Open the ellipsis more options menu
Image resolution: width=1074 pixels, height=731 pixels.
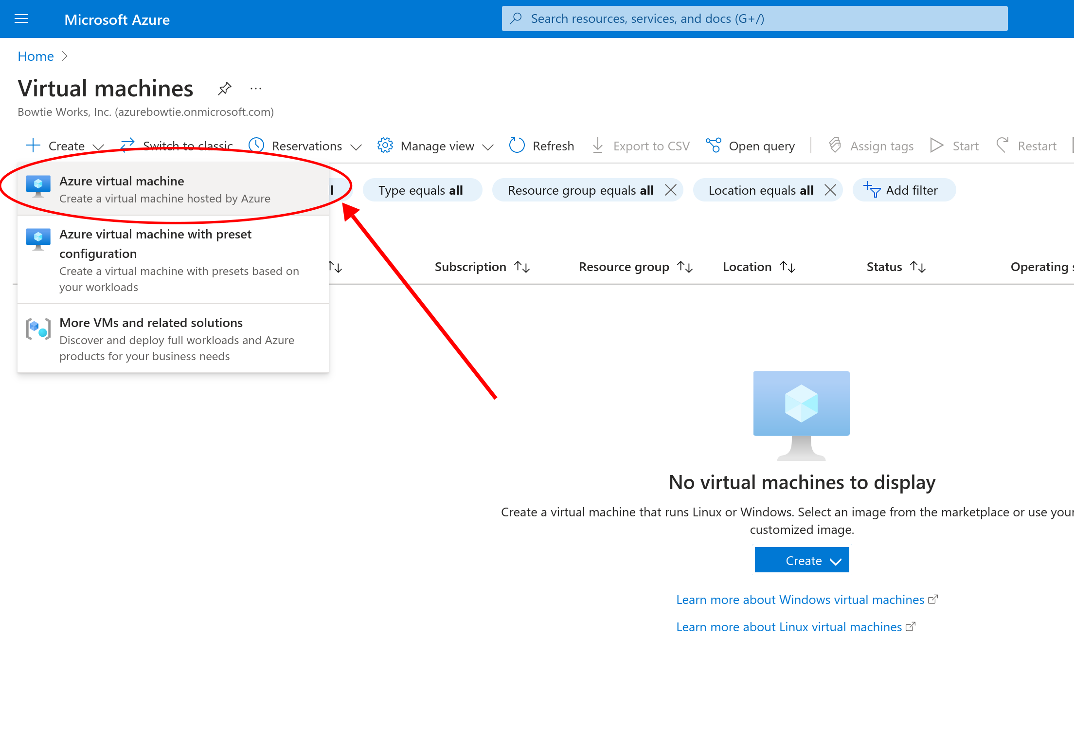pos(256,89)
